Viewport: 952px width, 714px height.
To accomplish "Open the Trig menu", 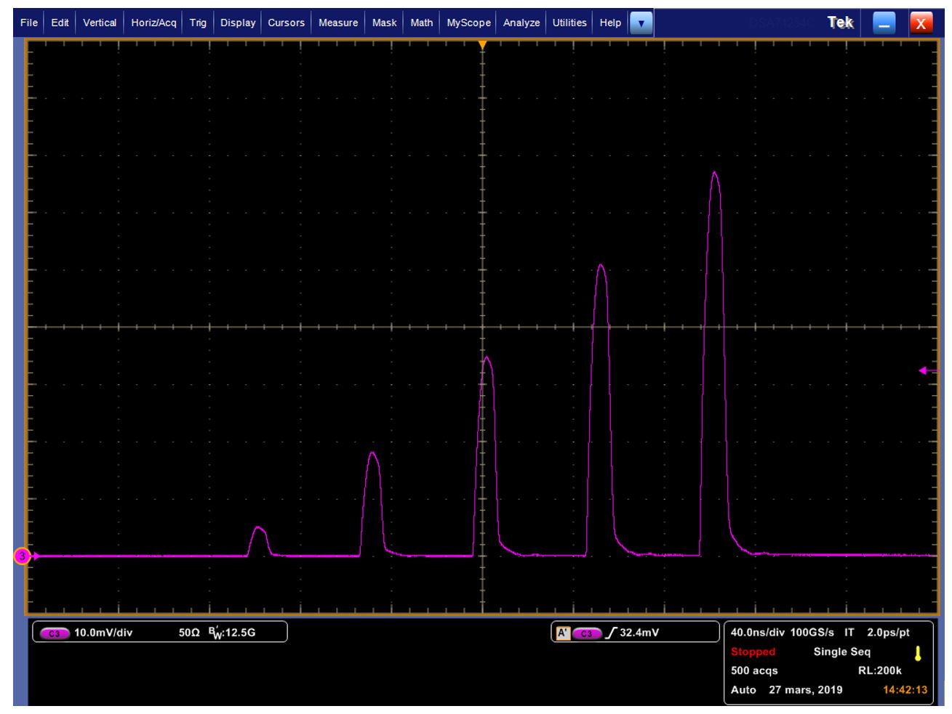I will (x=198, y=23).
